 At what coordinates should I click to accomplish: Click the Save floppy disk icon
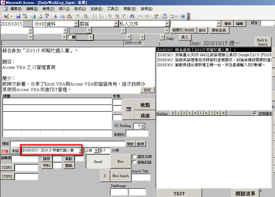18,16
